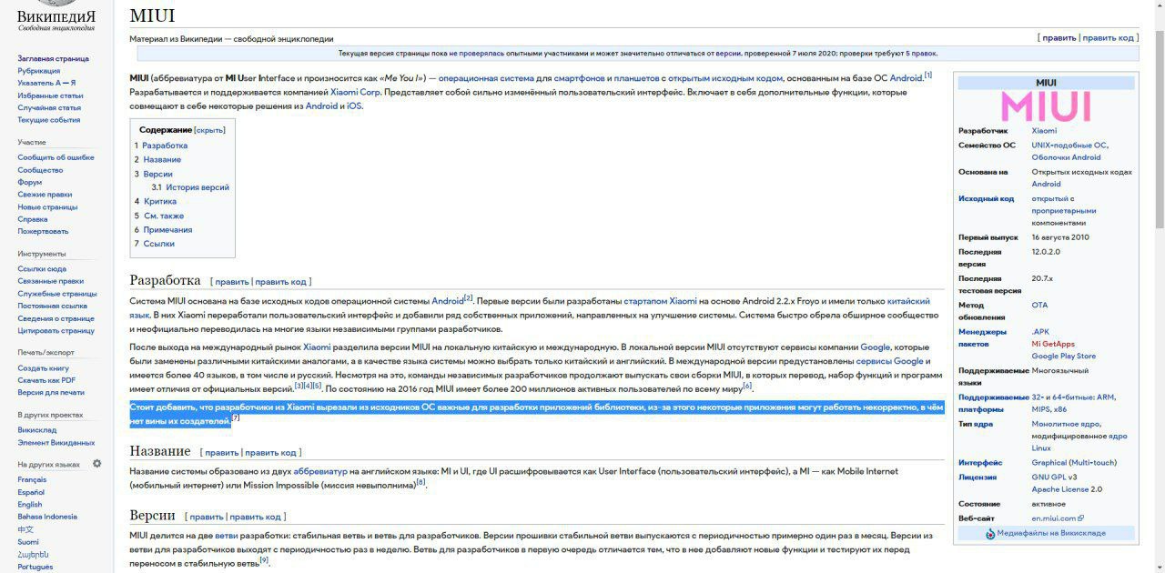1165x573 pixels.
Task: Click править at the top of the article
Action: coord(1059,38)
